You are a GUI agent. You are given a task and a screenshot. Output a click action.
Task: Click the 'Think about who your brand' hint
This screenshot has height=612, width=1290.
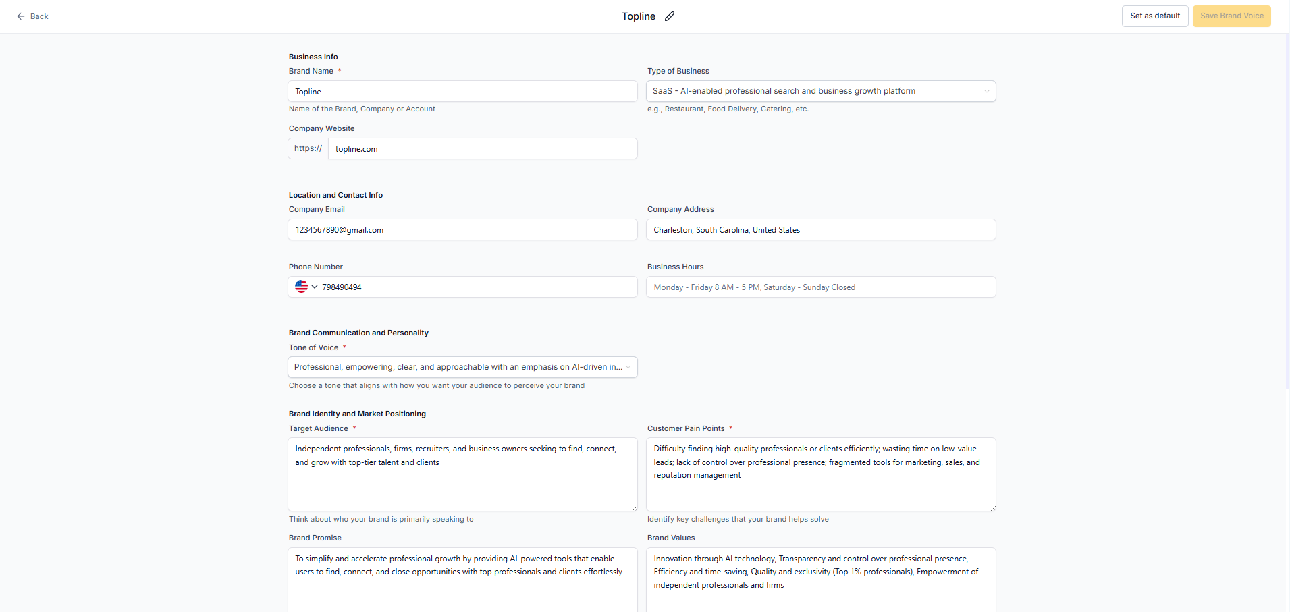(381, 519)
